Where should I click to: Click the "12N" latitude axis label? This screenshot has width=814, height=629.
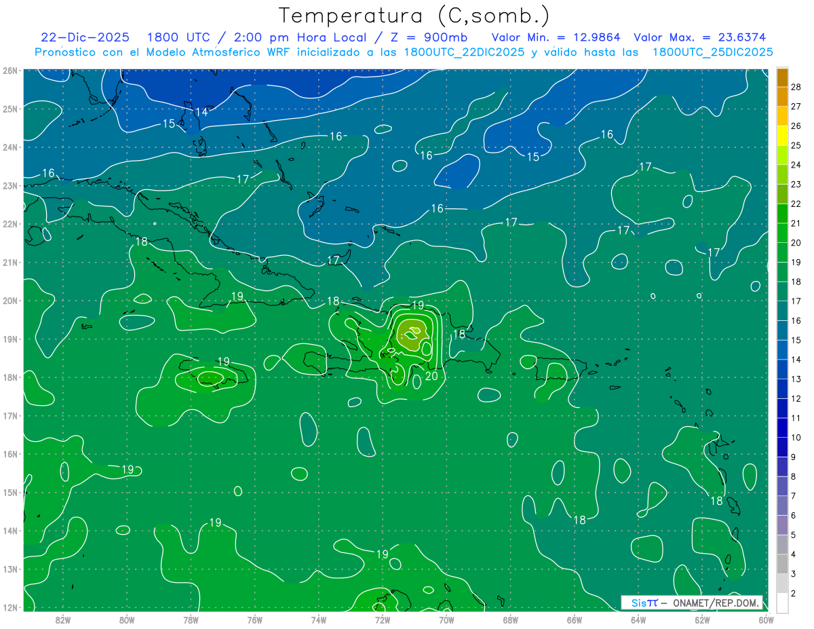10,607
